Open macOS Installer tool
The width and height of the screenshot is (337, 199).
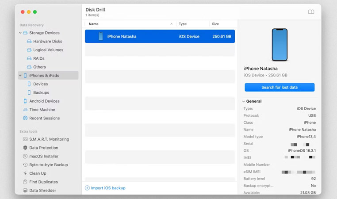(x=44, y=156)
